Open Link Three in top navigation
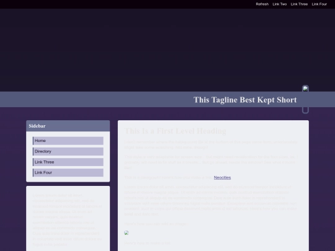335x251 pixels. (x=299, y=4)
